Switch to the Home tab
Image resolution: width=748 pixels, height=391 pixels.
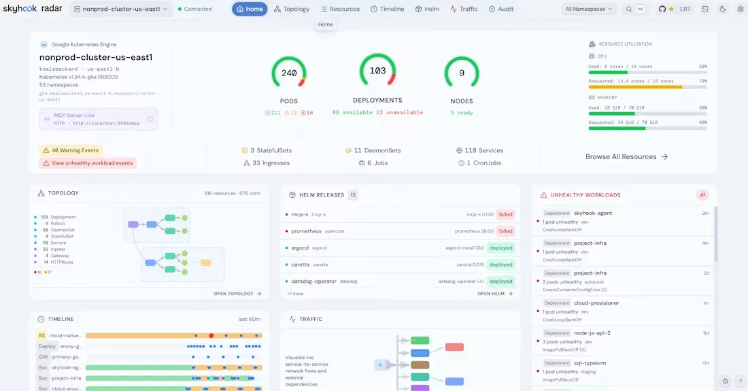[x=250, y=9]
